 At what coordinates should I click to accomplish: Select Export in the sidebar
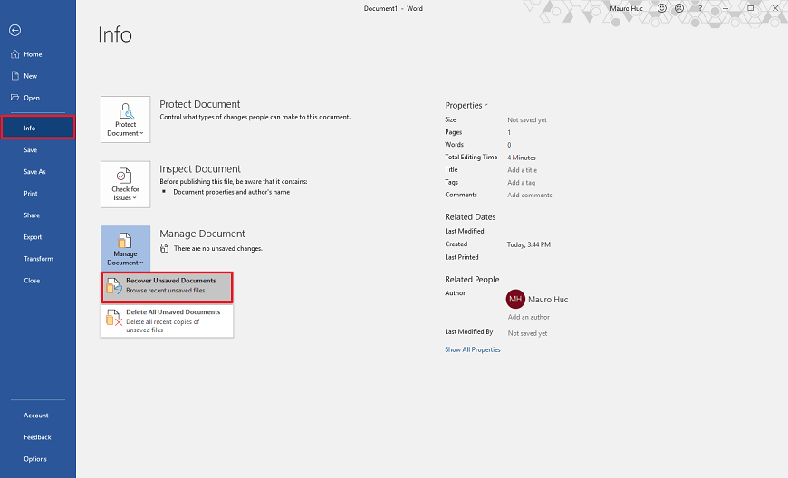(33, 236)
